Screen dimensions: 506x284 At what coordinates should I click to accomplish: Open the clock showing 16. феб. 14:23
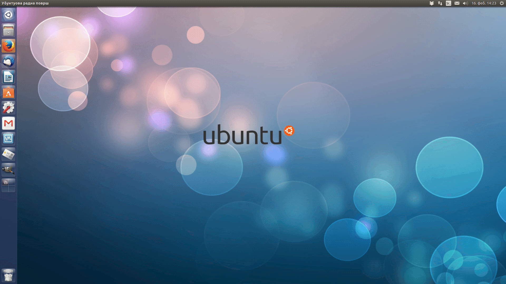click(484, 3)
